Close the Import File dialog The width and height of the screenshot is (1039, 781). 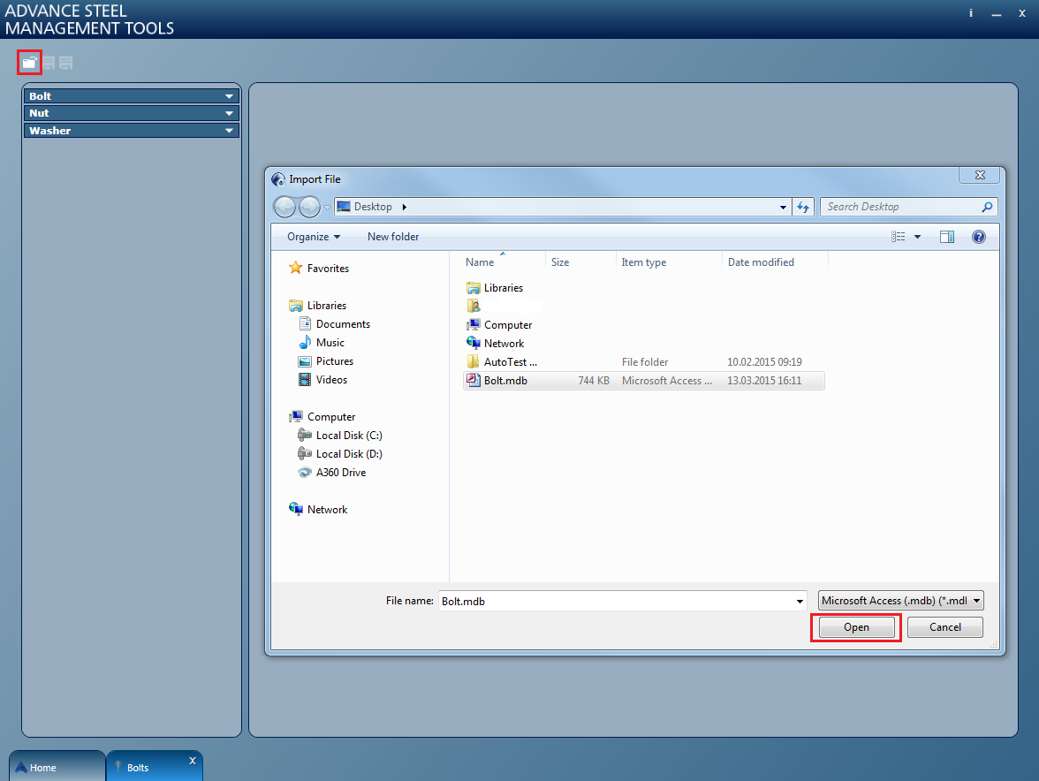point(979,175)
